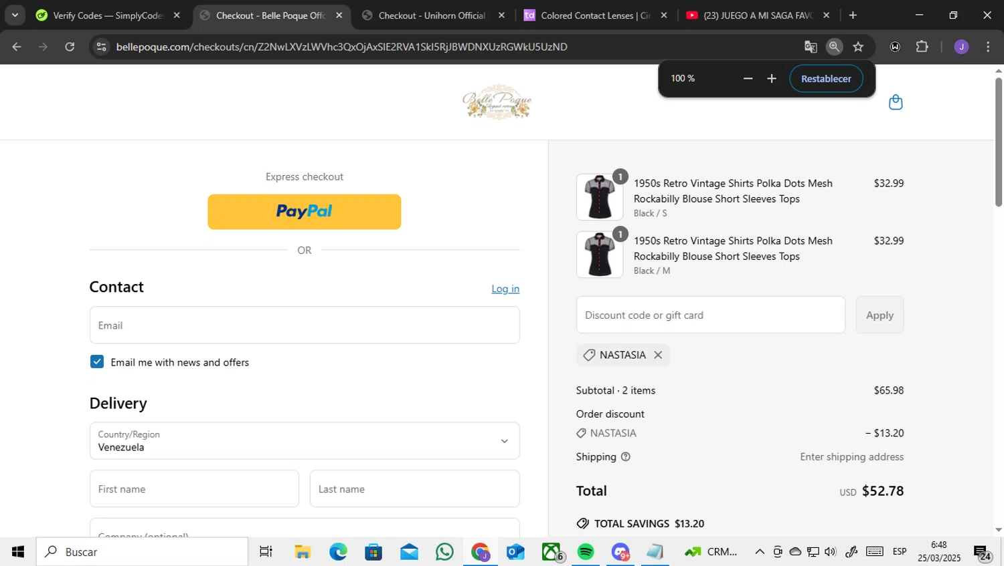
Task: Close the Verify Codes tab
Action: [177, 15]
